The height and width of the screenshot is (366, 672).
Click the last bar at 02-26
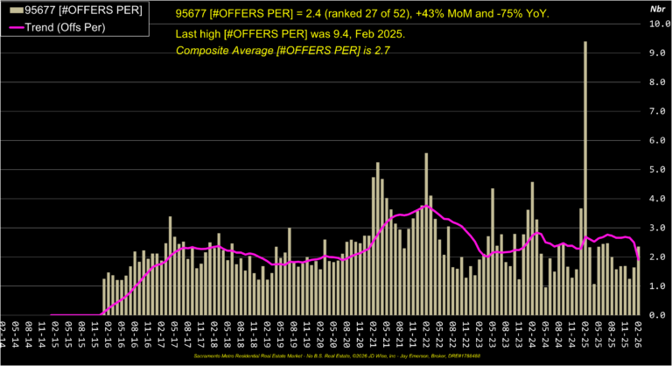(639, 280)
